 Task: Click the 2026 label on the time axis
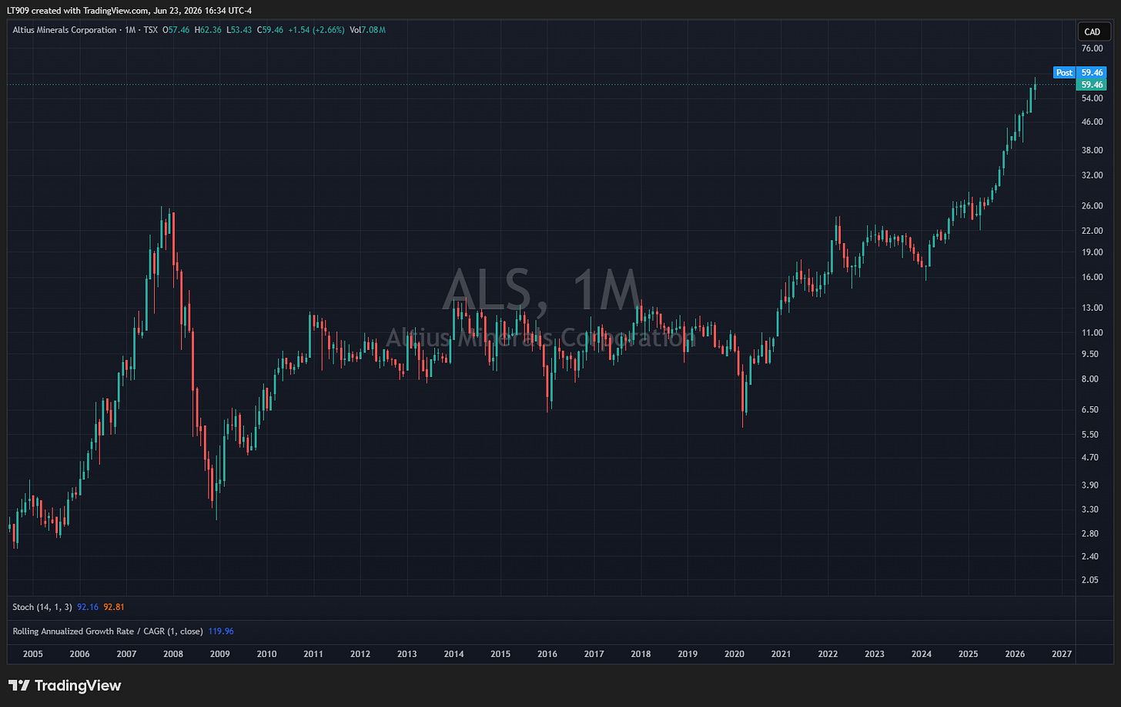(x=1015, y=654)
